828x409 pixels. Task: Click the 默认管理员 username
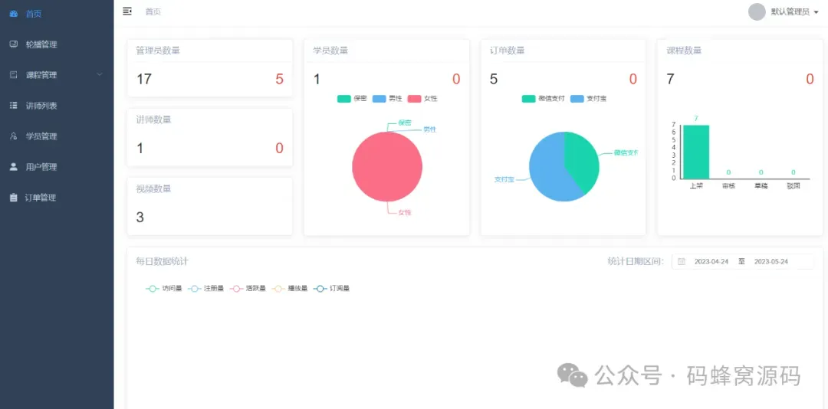790,12
